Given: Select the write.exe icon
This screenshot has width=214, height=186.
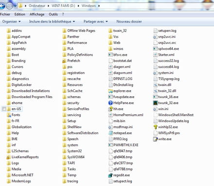Looking at the screenshot, I should [x=155, y=139].
